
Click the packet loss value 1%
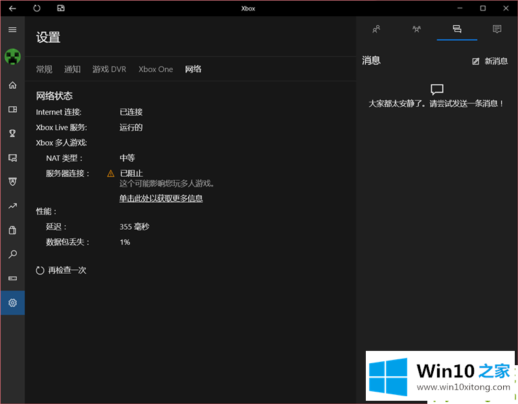point(125,242)
